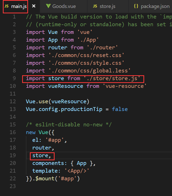Click the './App' string on line 4

click(x=88, y=40)
